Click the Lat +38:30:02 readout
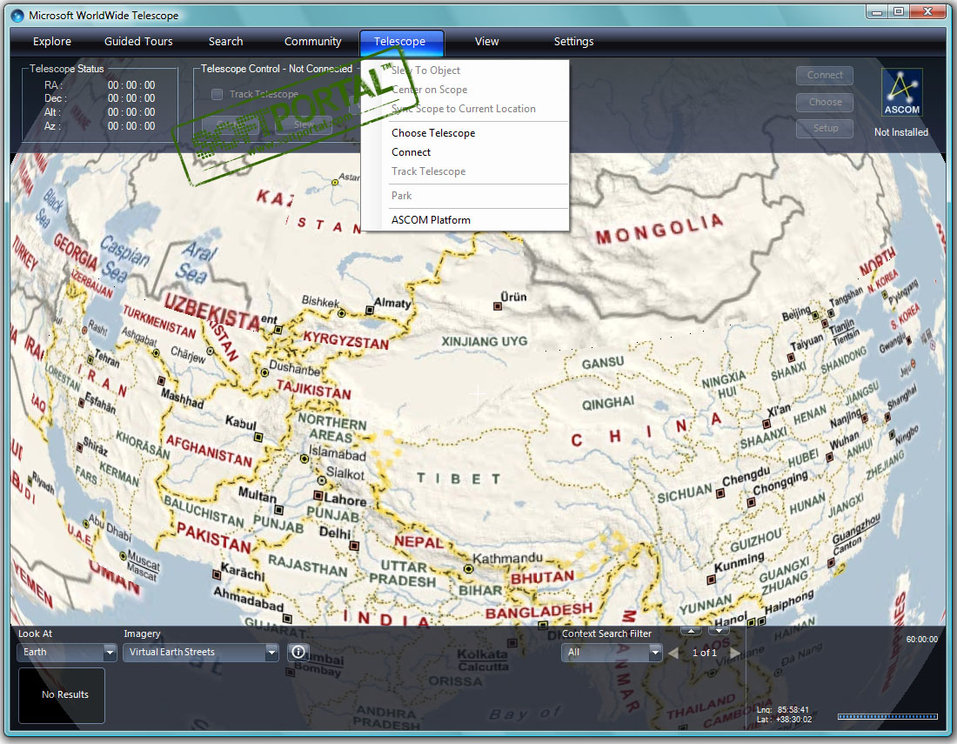 [784, 720]
